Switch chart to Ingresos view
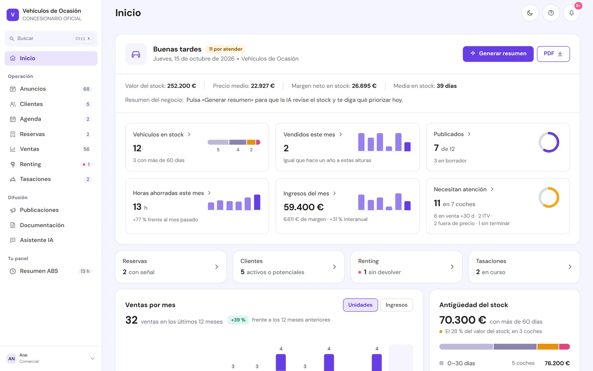 396,305
